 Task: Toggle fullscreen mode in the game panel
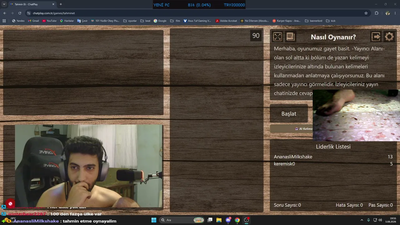tap(277, 37)
